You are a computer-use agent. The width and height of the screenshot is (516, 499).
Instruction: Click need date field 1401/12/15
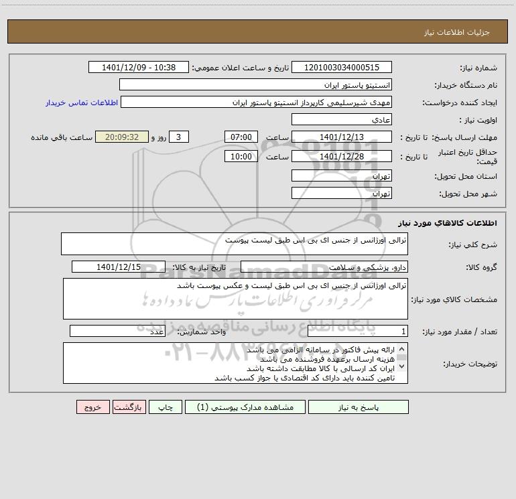coord(119,267)
